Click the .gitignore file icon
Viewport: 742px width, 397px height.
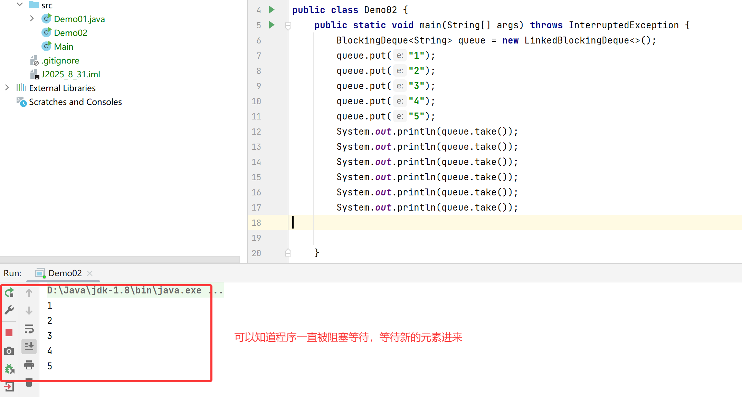(x=34, y=60)
